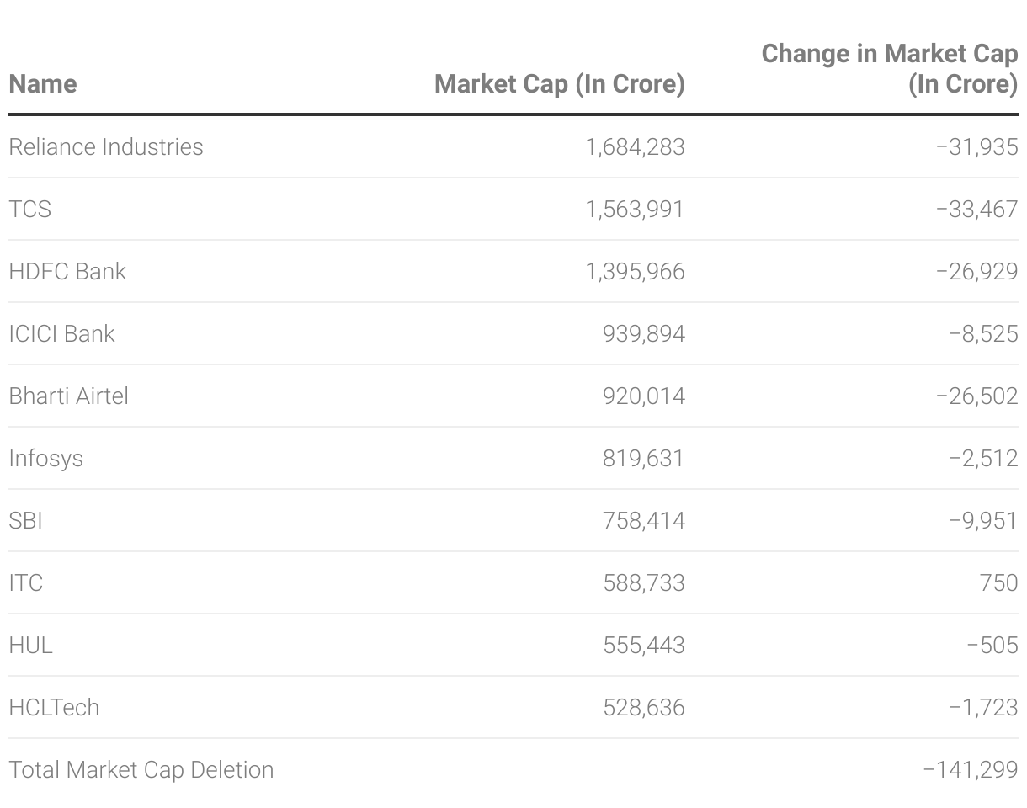Viewport: 1027px width, 808px height.
Task: Click the Name column header
Action: point(43,84)
